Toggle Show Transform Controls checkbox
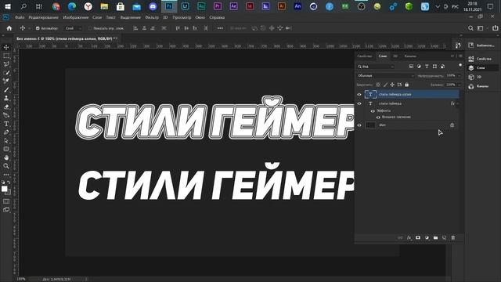 click(x=90, y=28)
